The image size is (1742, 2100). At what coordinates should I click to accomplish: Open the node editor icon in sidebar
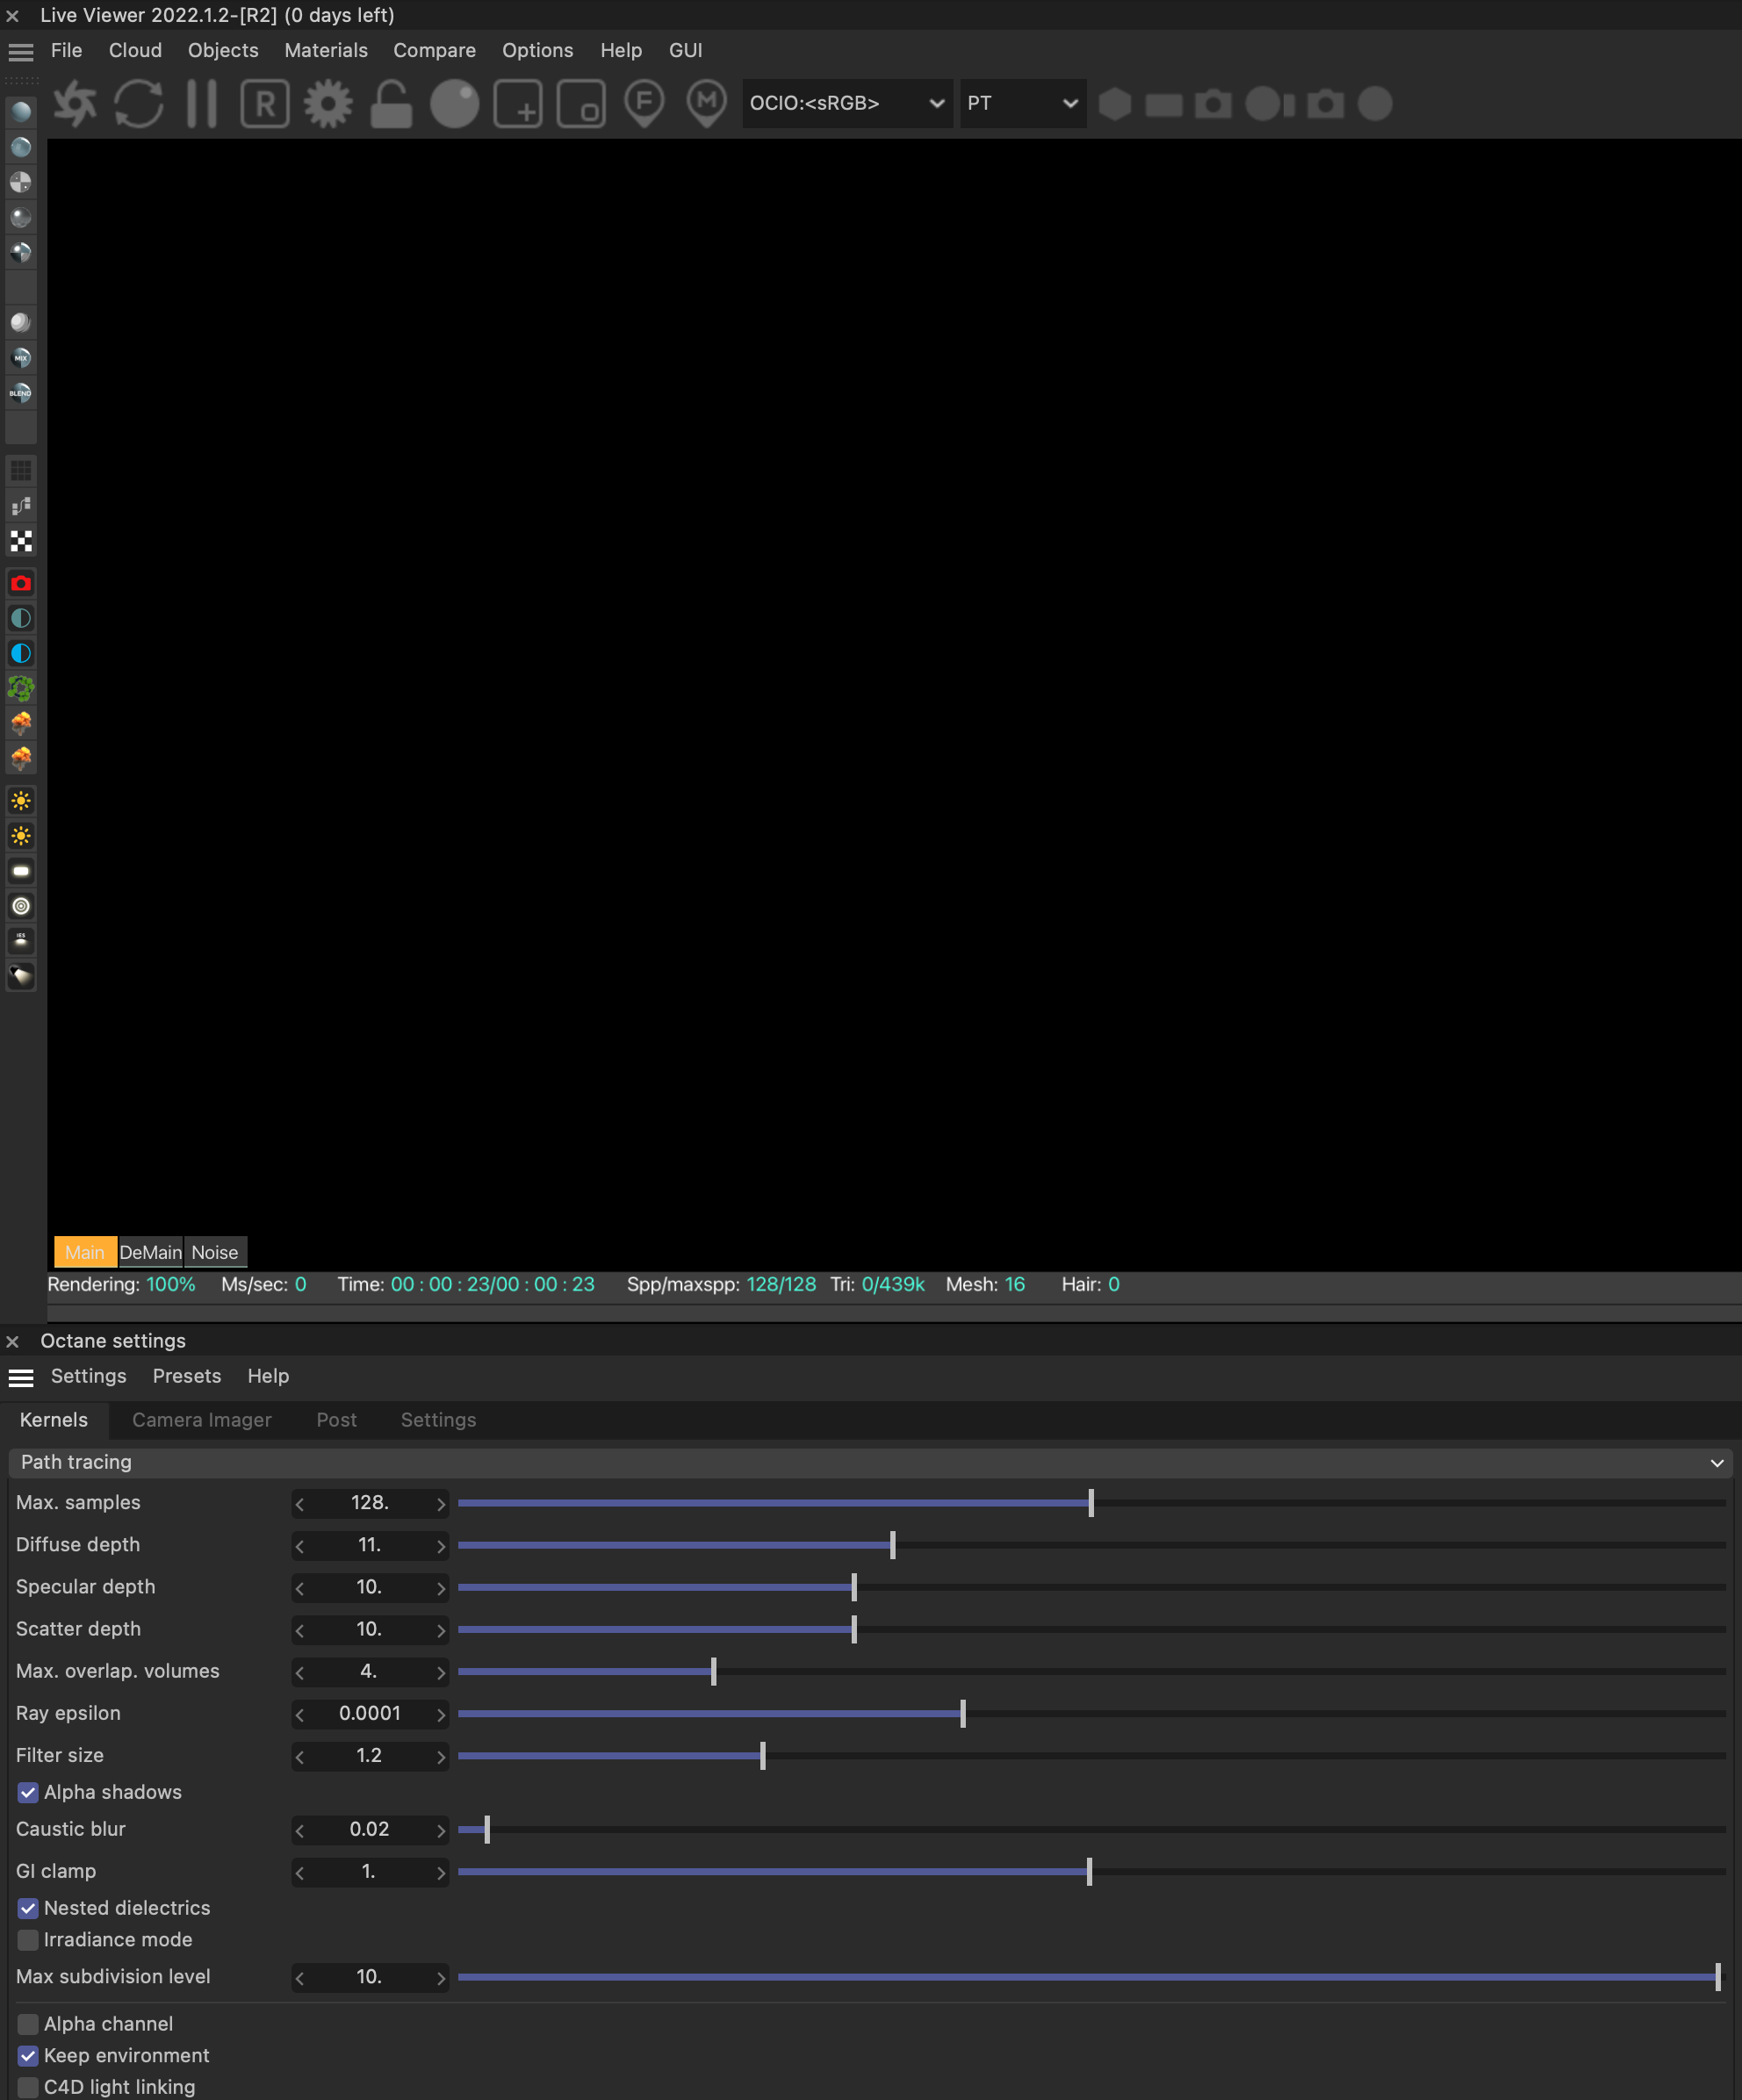(21, 505)
